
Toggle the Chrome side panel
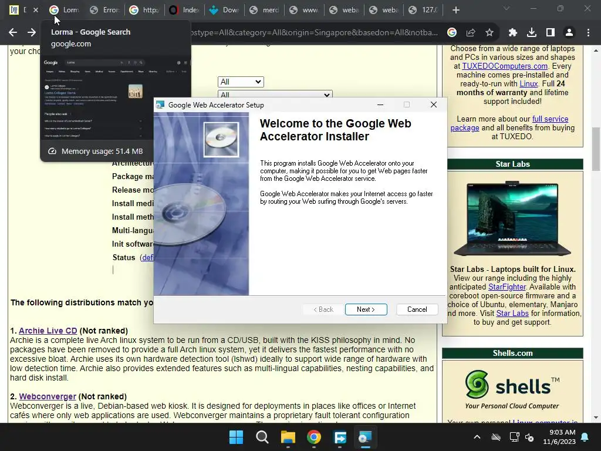(551, 33)
